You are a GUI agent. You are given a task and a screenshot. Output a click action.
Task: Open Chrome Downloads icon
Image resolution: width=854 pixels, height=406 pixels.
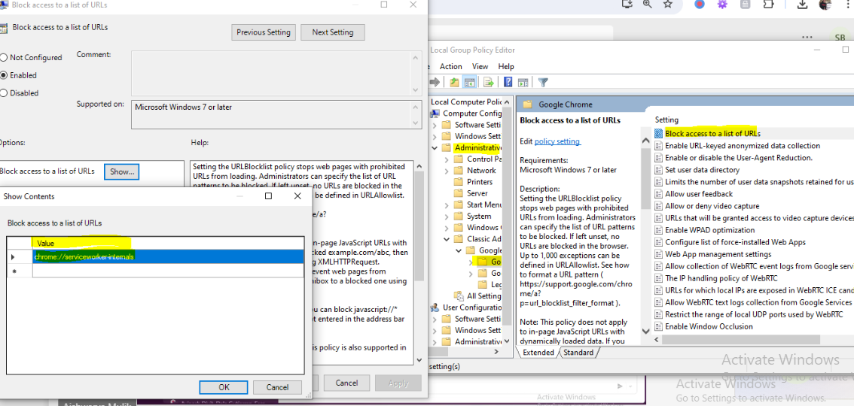click(802, 5)
